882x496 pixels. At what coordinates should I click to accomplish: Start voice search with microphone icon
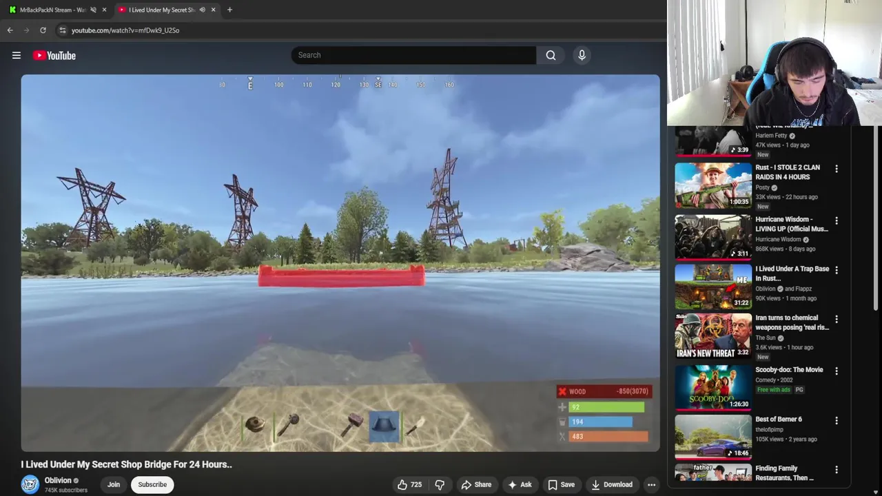582,55
